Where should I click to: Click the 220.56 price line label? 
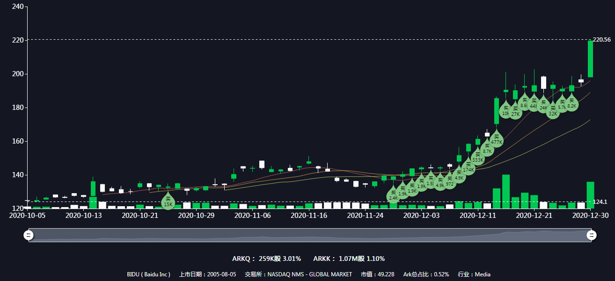(601, 40)
